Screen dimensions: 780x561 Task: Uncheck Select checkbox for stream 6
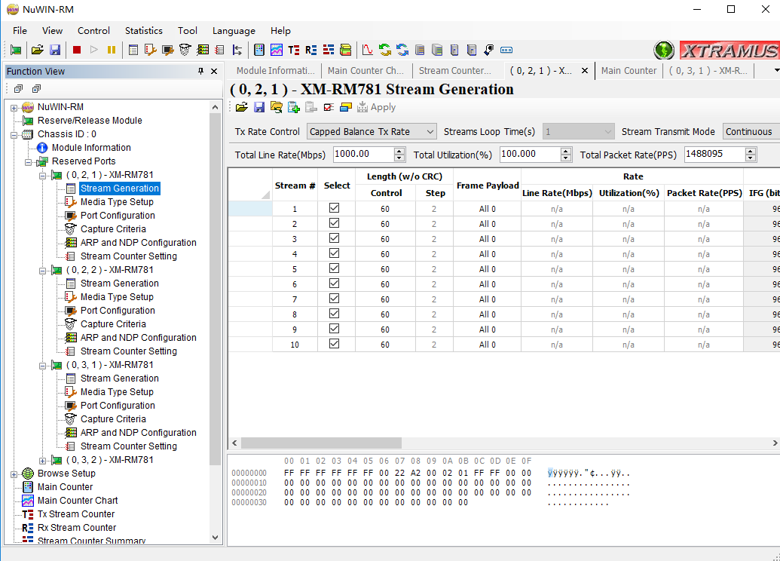click(x=335, y=284)
